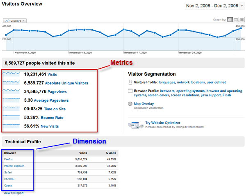Click the Visits sparkline chart
The height and width of the screenshot is (196, 246).
point(11,74)
